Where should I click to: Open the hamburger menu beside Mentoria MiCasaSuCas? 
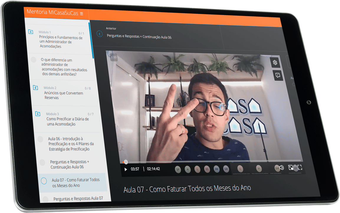(x=82, y=14)
